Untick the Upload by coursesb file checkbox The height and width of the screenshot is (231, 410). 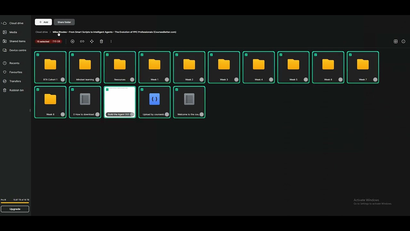pos(142,90)
